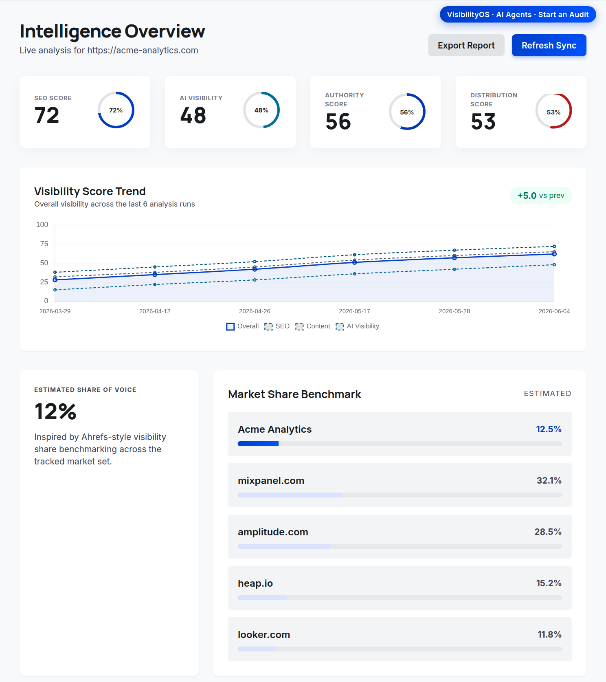This screenshot has width=606, height=682.
Task: Toggle the SEO series in chart legend
Action: tap(277, 326)
